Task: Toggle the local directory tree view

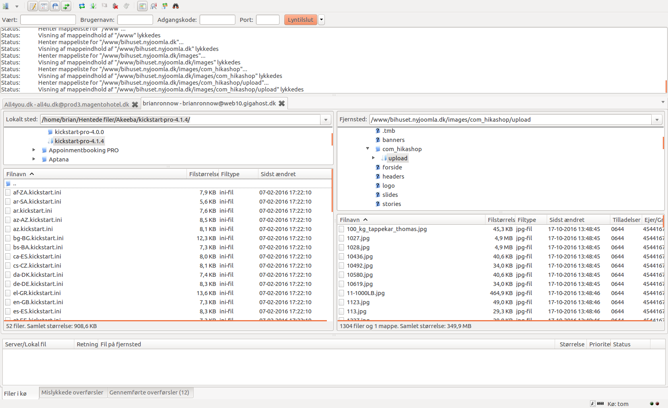Action: point(44,6)
